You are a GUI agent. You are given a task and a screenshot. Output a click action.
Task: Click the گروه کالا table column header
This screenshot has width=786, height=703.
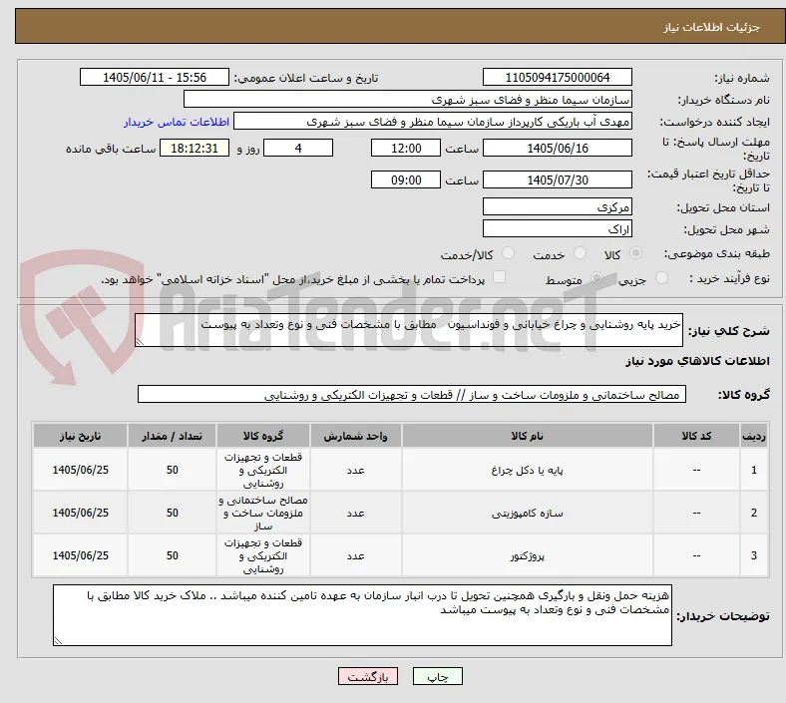pyautogui.click(x=263, y=436)
